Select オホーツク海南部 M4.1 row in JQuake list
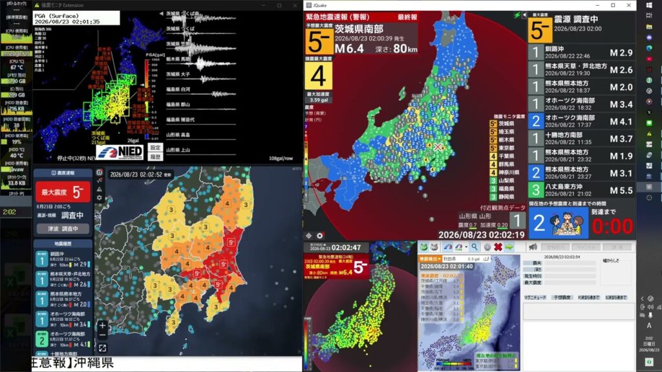The width and height of the screenshot is (662, 372). click(x=581, y=121)
